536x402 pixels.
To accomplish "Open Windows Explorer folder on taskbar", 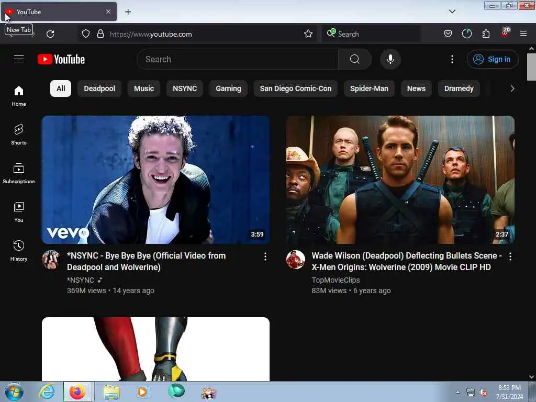I will (x=111, y=392).
